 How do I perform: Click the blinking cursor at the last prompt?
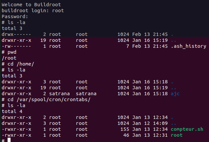click(x=9, y=140)
